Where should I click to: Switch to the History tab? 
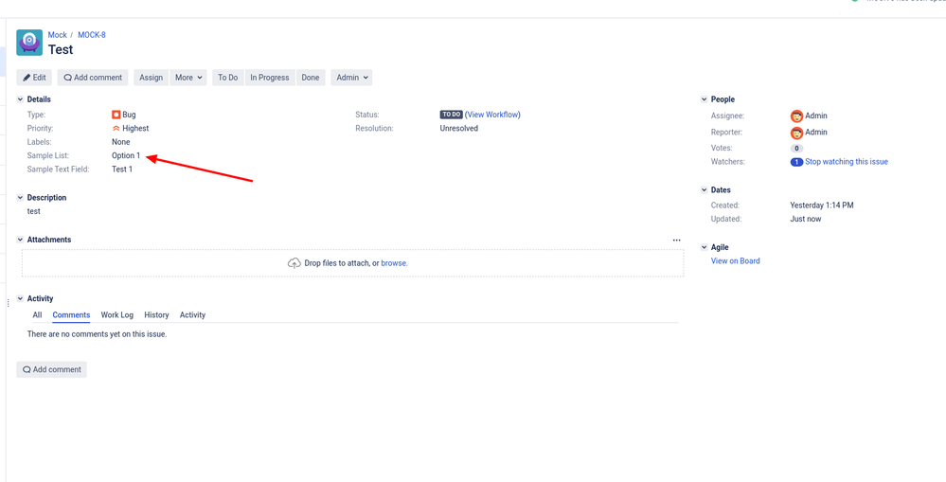(156, 315)
